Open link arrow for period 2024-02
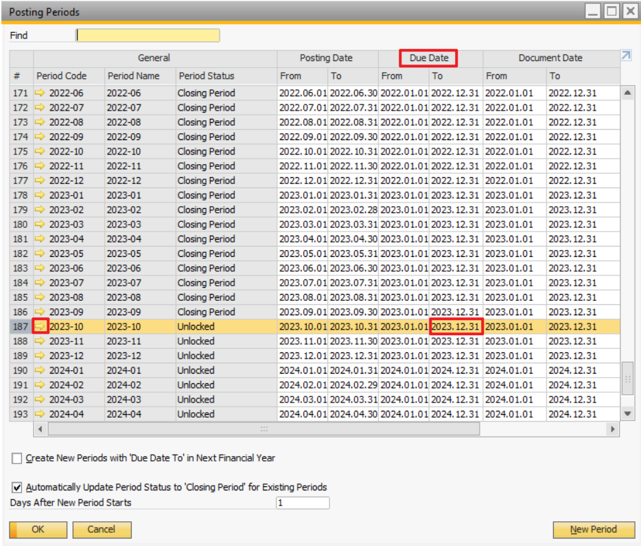 click(x=40, y=385)
